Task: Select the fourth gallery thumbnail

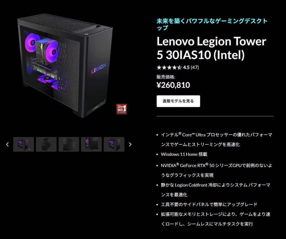Action: [x=91, y=144]
